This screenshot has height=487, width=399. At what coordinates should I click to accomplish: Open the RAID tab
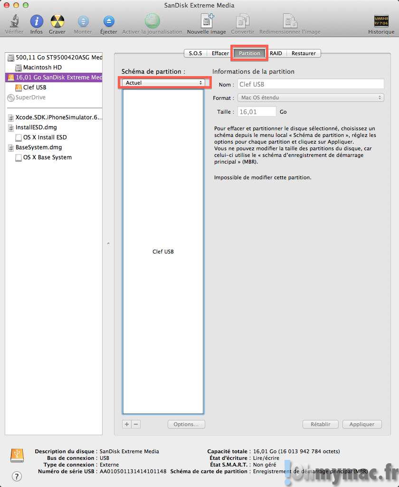click(276, 53)
